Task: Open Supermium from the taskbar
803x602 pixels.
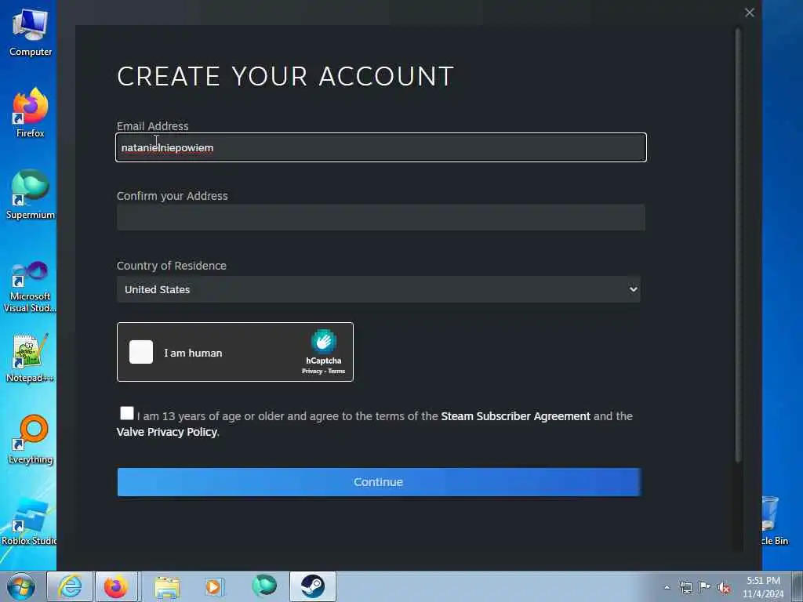Action: [x=264, y=586]
